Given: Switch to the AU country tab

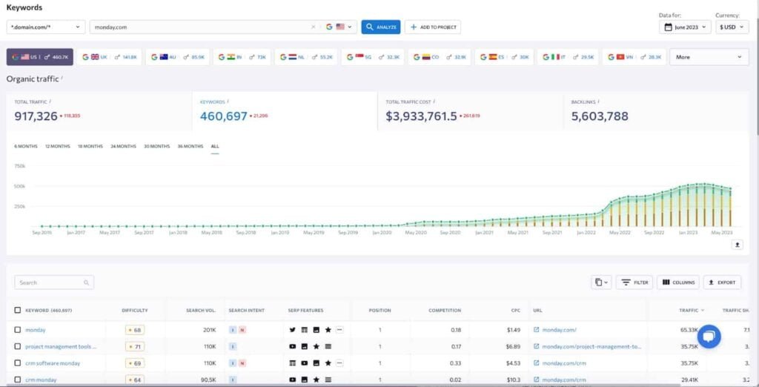Looking at the screenshot, I should 177,57.
